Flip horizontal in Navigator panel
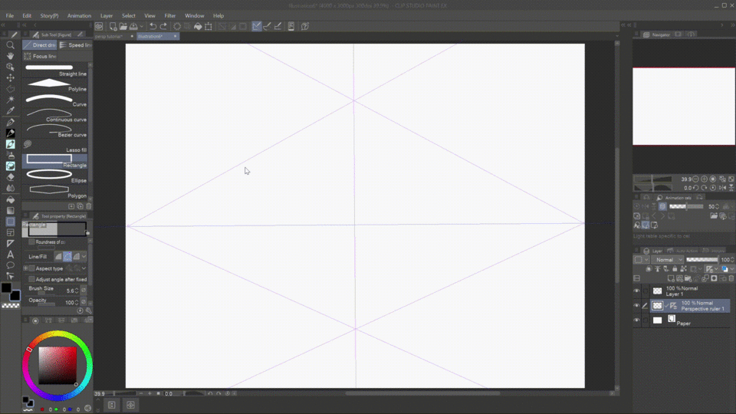Image resolution: width=736 pixels, height=414 pixels. [x=723, y=187]
